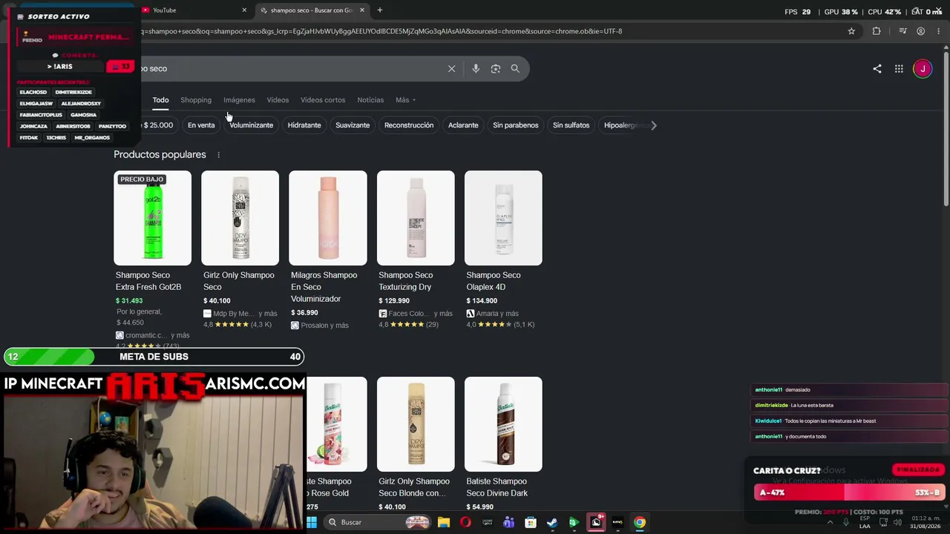Select the Todo results tab

[160, 100]
